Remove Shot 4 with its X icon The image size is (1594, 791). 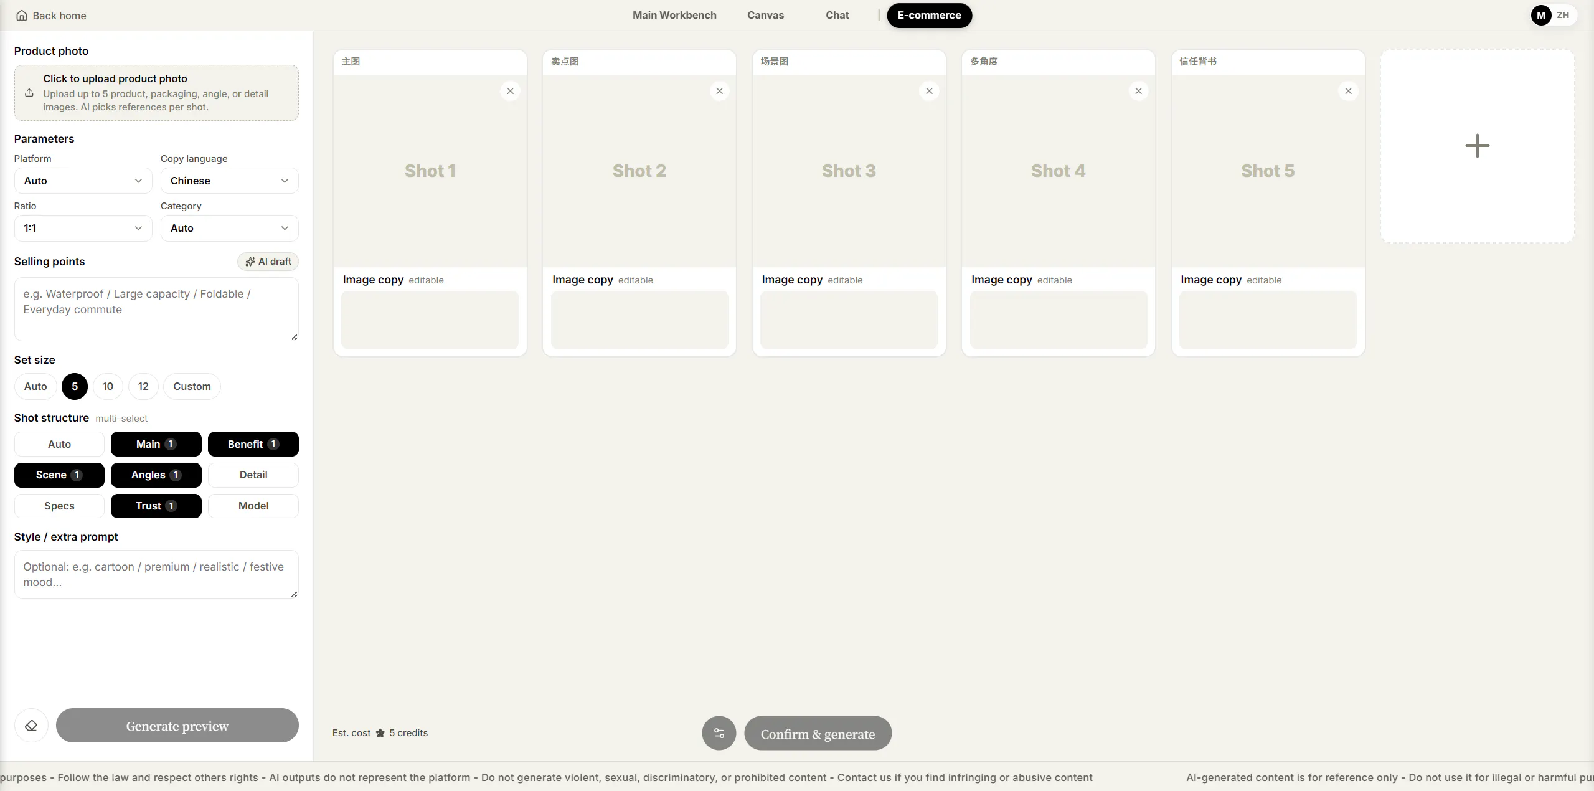click(x=1138, y=91)
